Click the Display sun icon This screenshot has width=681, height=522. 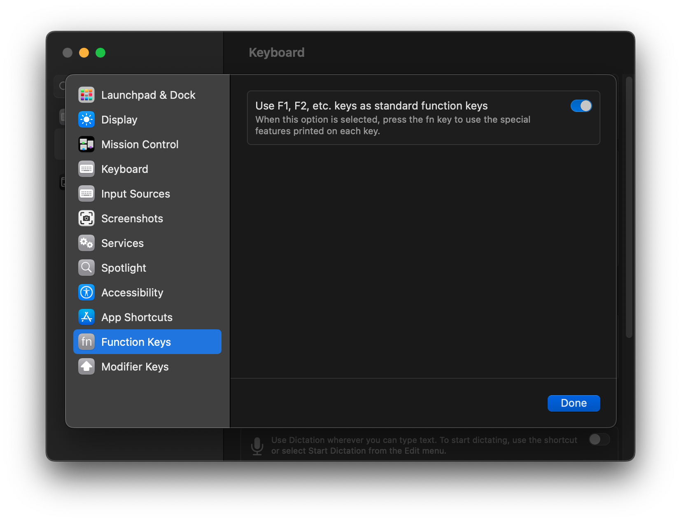[86, 120]
